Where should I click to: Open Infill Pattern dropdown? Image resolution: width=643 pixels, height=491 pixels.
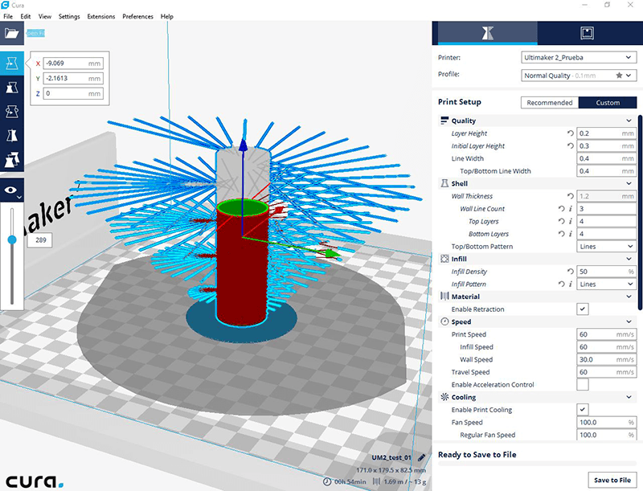(x=607, y=284)
